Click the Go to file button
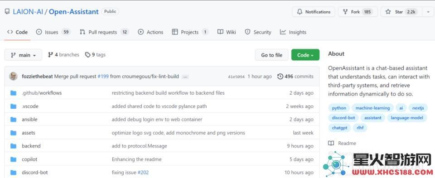 [271, 55]
